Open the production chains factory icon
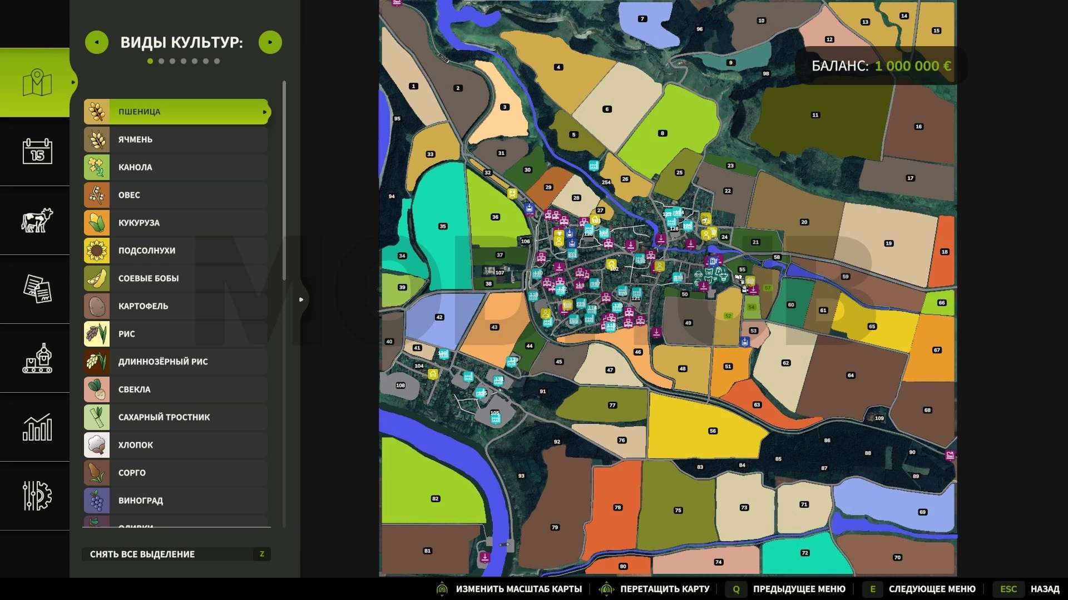 coord(37,358)
